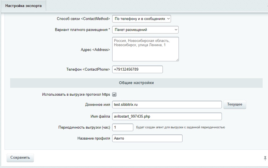Click the 'Доменное имя' field label

click(x=97, y=104)
